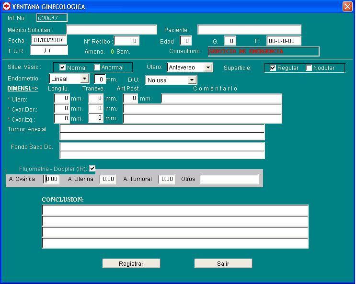Click the Ovar.Der. Transve. mm field
Image resolution: width=356 pixels, height=284 pixels.
96,109
